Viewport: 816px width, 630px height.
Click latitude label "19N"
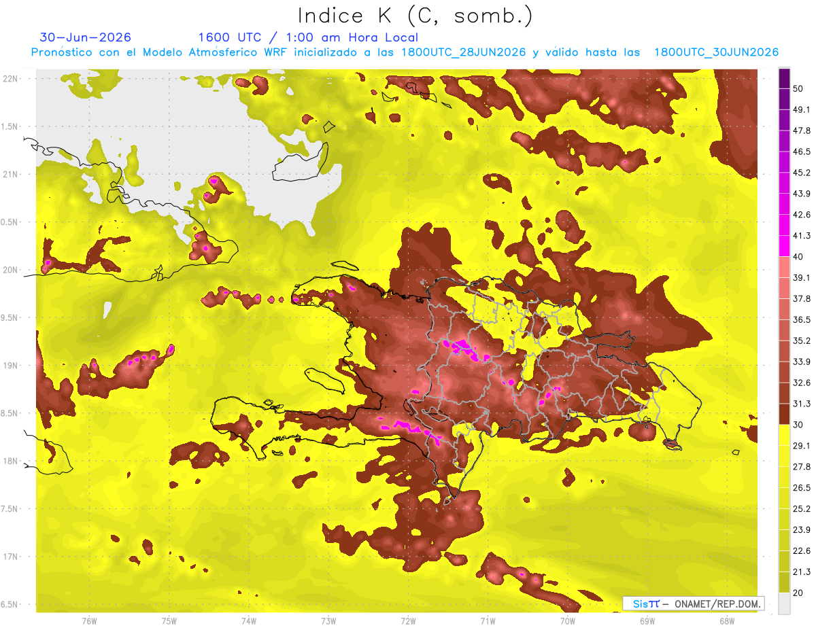point(10,365)
